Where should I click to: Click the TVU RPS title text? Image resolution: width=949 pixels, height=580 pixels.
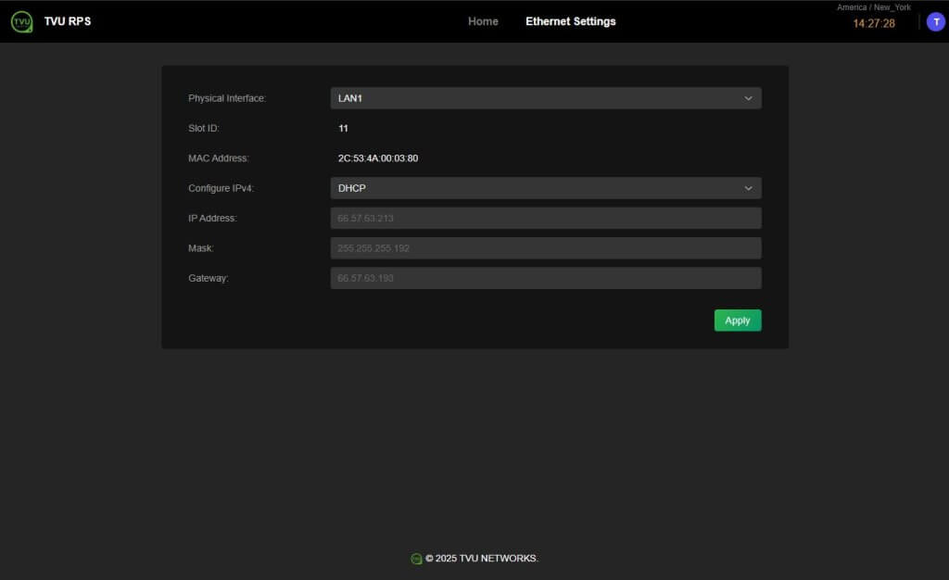click(68, 21)
